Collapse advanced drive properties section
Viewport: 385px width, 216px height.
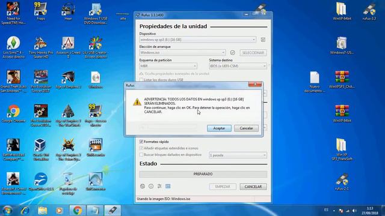[174, 73]
